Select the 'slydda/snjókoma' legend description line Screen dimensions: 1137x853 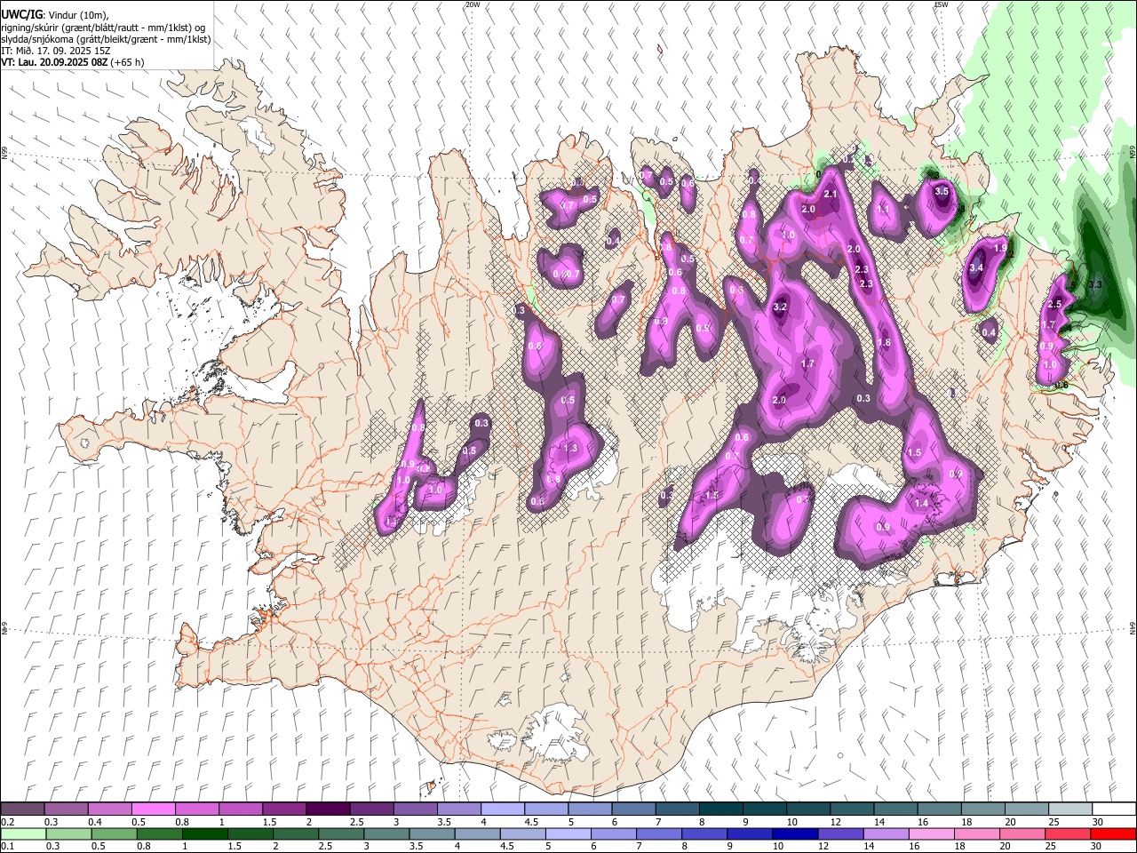(x=106, y=39)
